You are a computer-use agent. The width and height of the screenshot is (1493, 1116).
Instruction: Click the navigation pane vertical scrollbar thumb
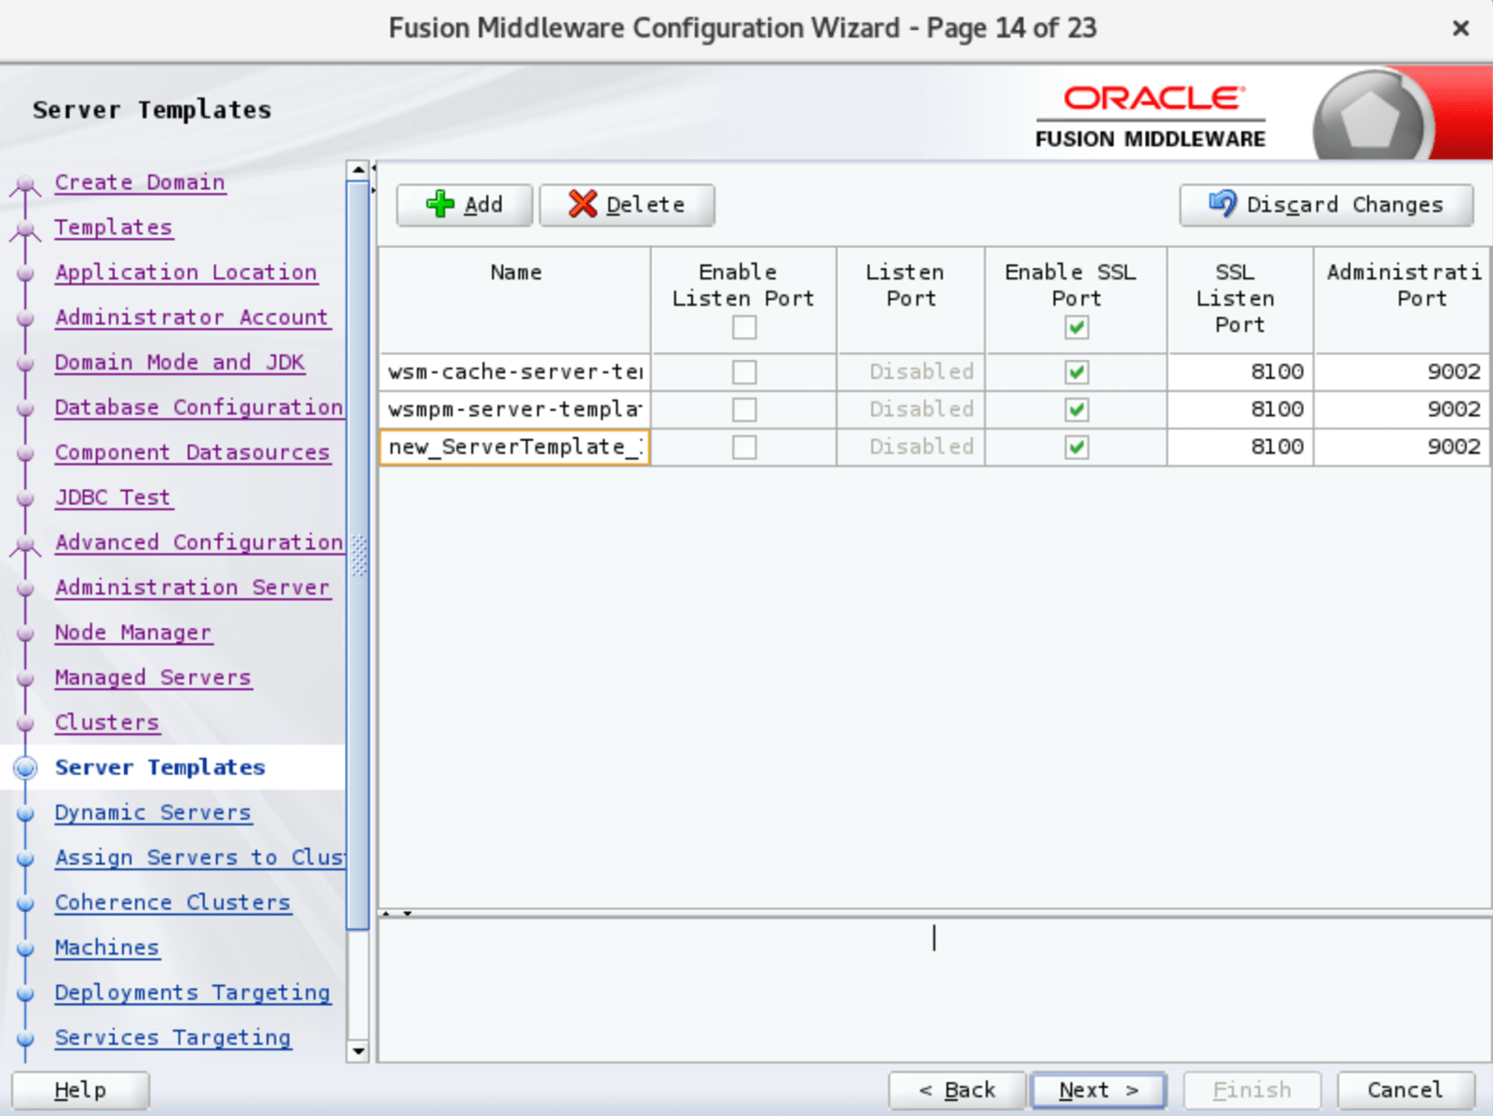point(358,555)
